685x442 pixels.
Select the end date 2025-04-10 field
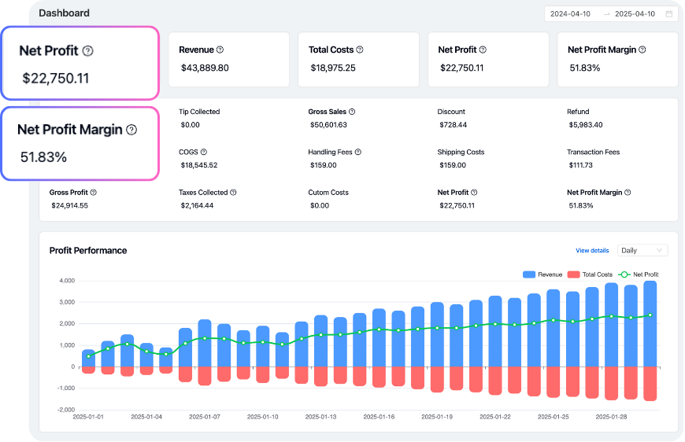click(x=635, y=14)
